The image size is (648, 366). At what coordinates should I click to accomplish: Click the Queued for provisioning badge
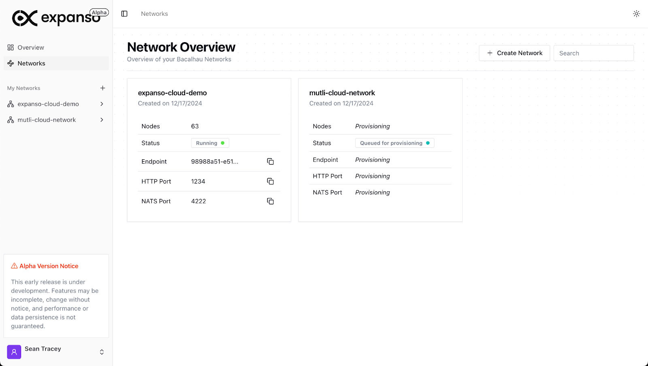click(x=394, y=143)
